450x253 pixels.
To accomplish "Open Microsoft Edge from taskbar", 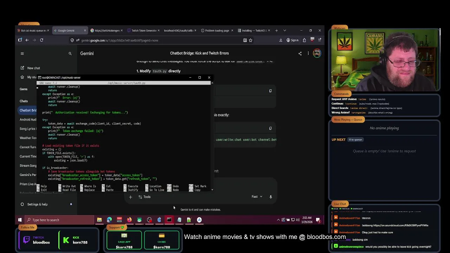I will pyautogui.click(x=109, y=220).
